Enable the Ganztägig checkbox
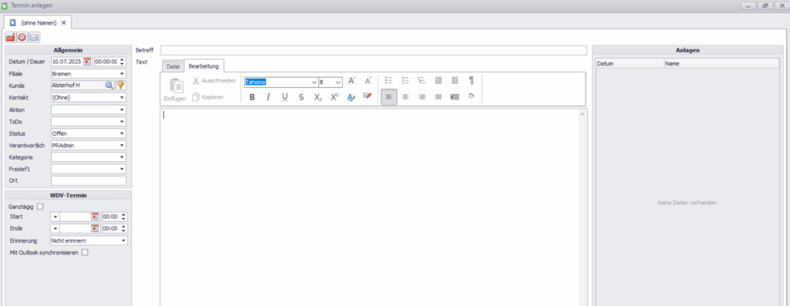Screen dimensions: 790x306 [40, 207]
